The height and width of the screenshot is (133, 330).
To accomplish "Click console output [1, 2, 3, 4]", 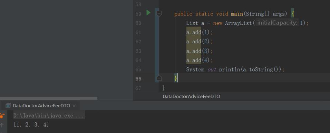I will (31, 125).
